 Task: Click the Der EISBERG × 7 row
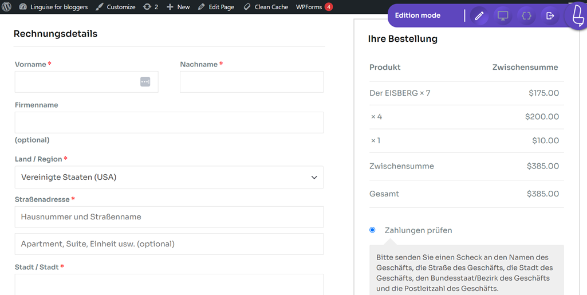click(467, 93)
